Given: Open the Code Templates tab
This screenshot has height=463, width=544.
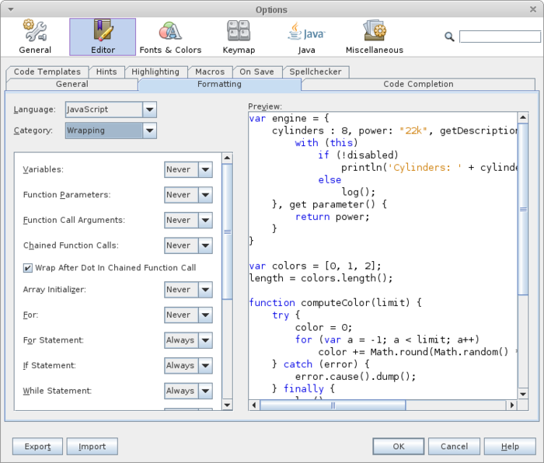Looking at the screenshot, I should (x=47, y=71).
